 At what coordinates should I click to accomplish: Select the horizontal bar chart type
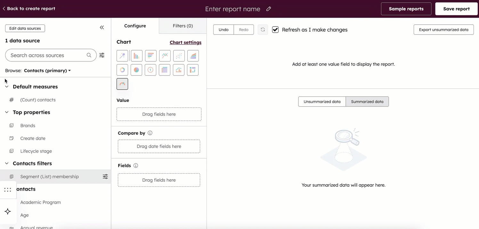pos(150,56)
